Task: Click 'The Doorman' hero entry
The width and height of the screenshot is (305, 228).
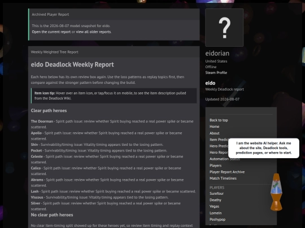Action: [42, 122]
